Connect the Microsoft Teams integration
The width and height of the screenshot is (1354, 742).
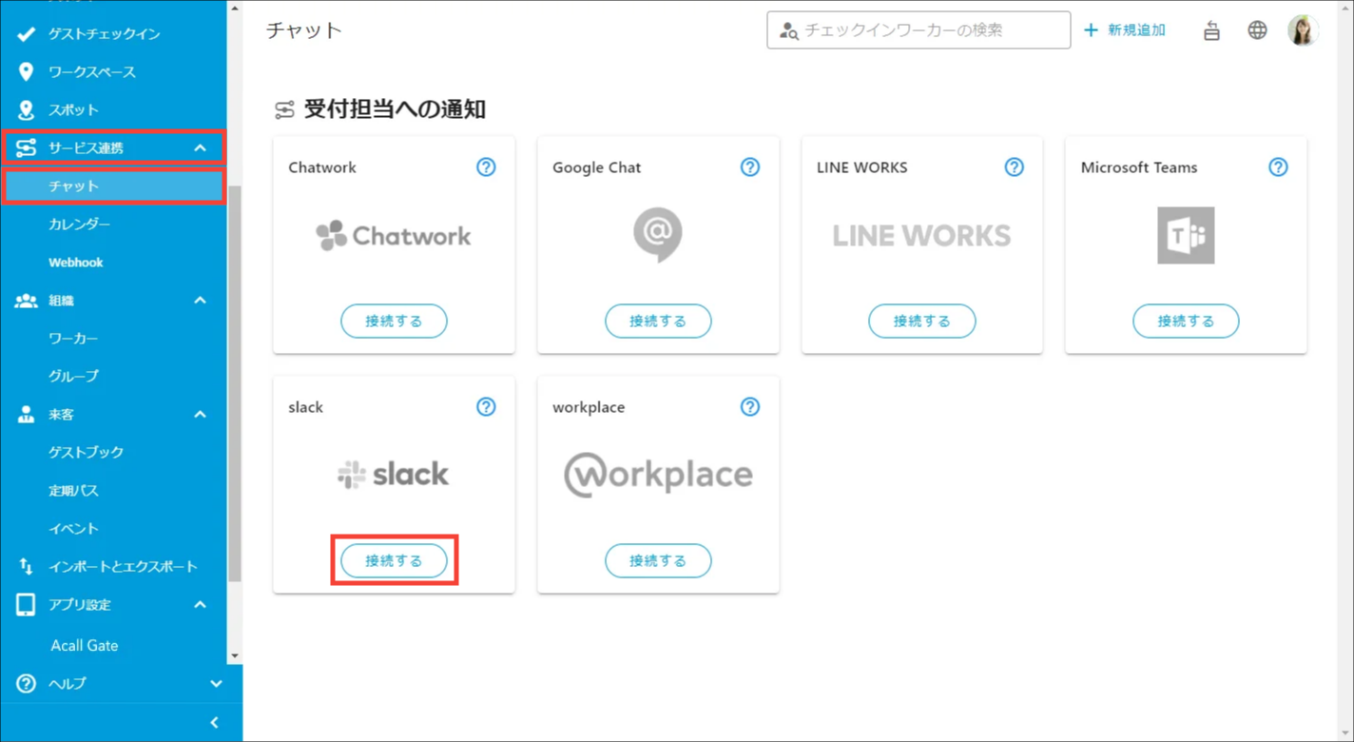[x=1186, y=322]
